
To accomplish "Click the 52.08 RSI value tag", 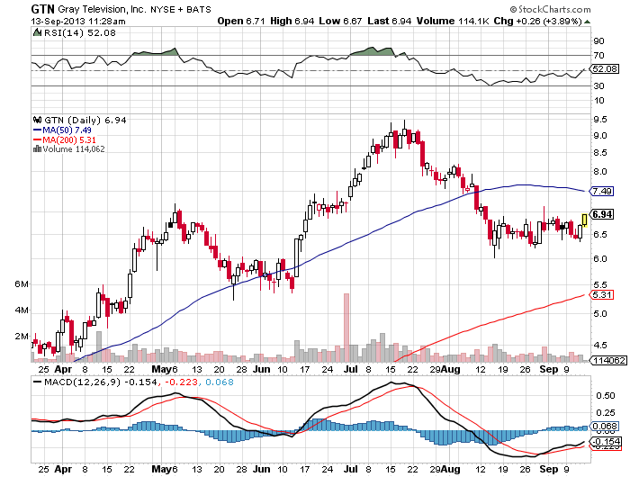I will point(605,69).
